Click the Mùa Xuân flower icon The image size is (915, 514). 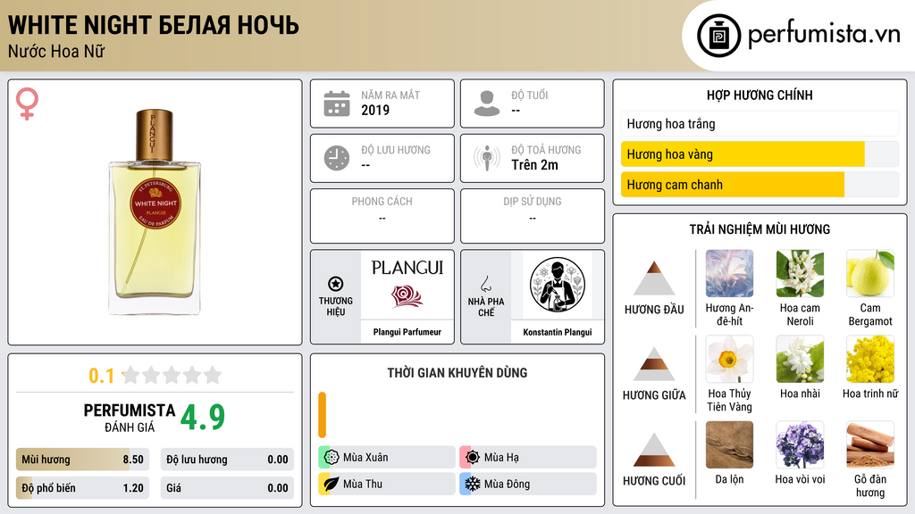[332, 458]
